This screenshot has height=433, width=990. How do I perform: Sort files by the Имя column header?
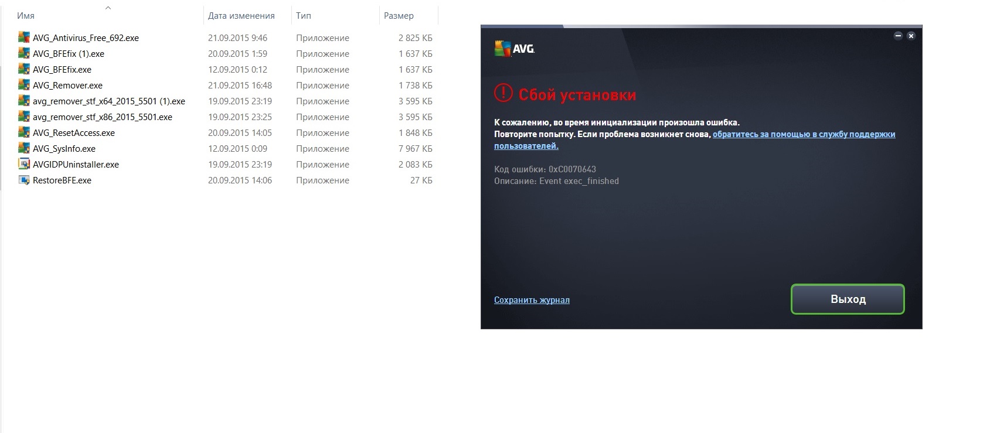tap(26, 16)
